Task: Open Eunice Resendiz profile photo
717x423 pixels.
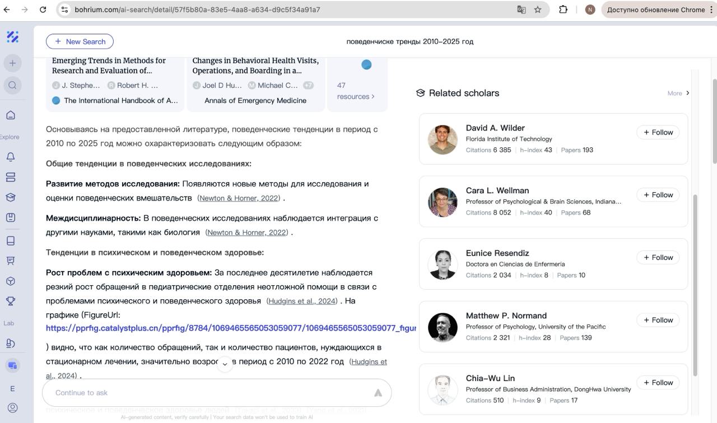Action: pos(443,264)
